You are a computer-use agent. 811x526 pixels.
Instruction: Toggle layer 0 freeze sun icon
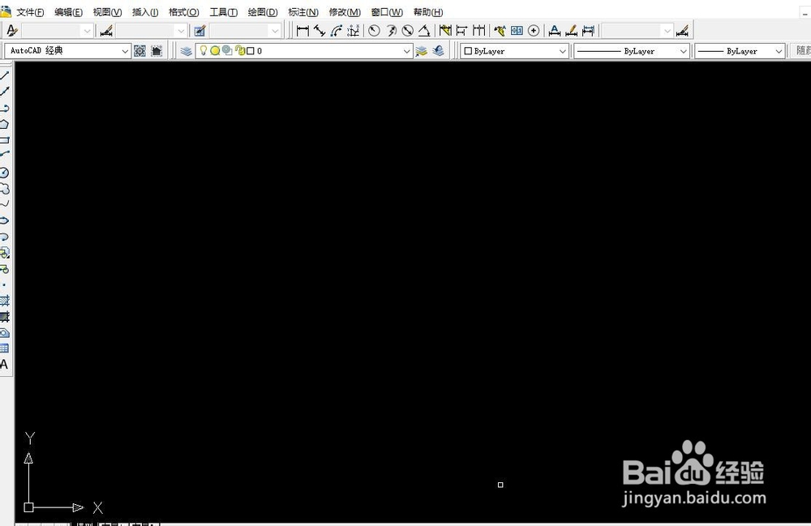pyautogui.click(x=215, y=50)
